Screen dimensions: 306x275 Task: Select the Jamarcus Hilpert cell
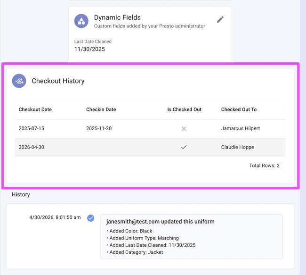tap(241, 128)
